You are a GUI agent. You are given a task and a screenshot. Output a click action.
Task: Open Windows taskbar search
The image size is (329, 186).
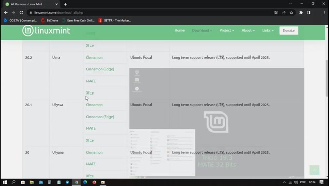click(x=13, y=182)
